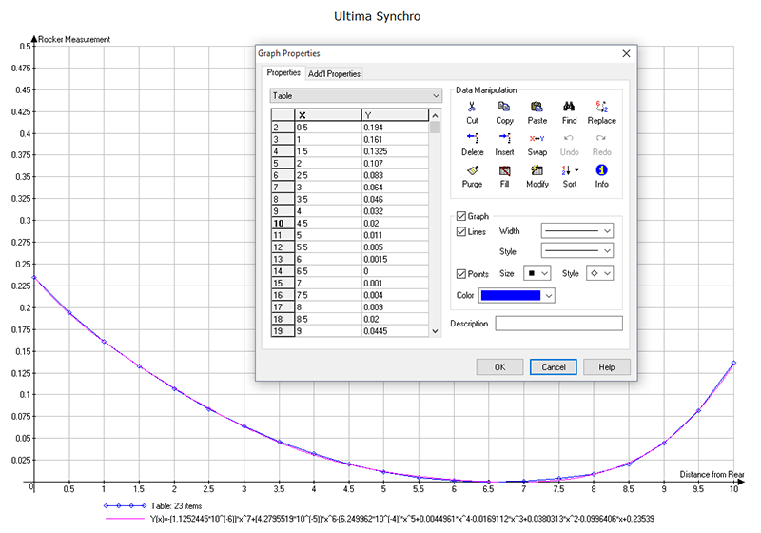Click the Rocker Measurement axis label

coord(74,39)
